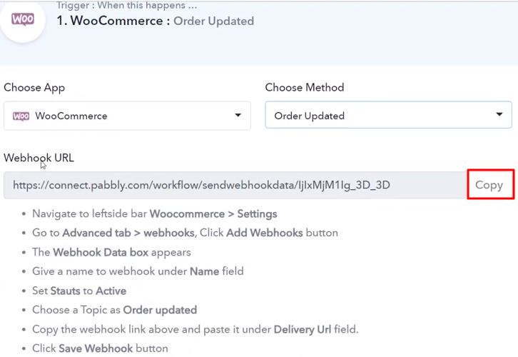Select the Webhook URL text field

tap(235, 185)
